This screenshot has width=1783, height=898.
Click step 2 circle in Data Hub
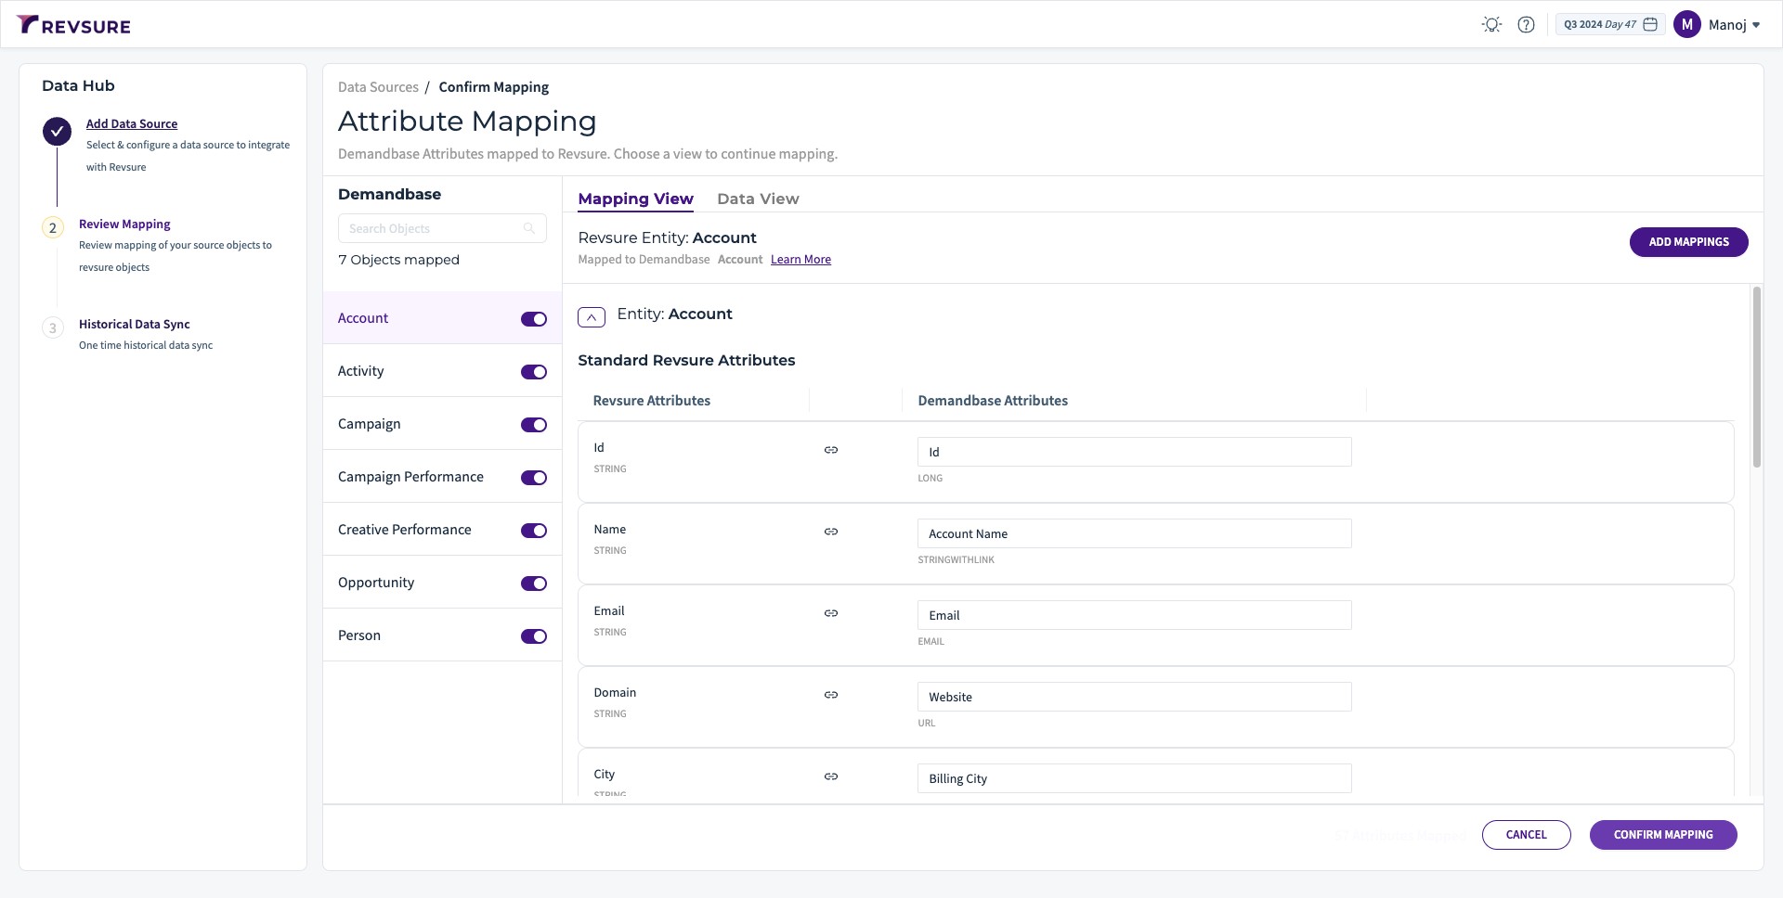click(x=53, y=228)
